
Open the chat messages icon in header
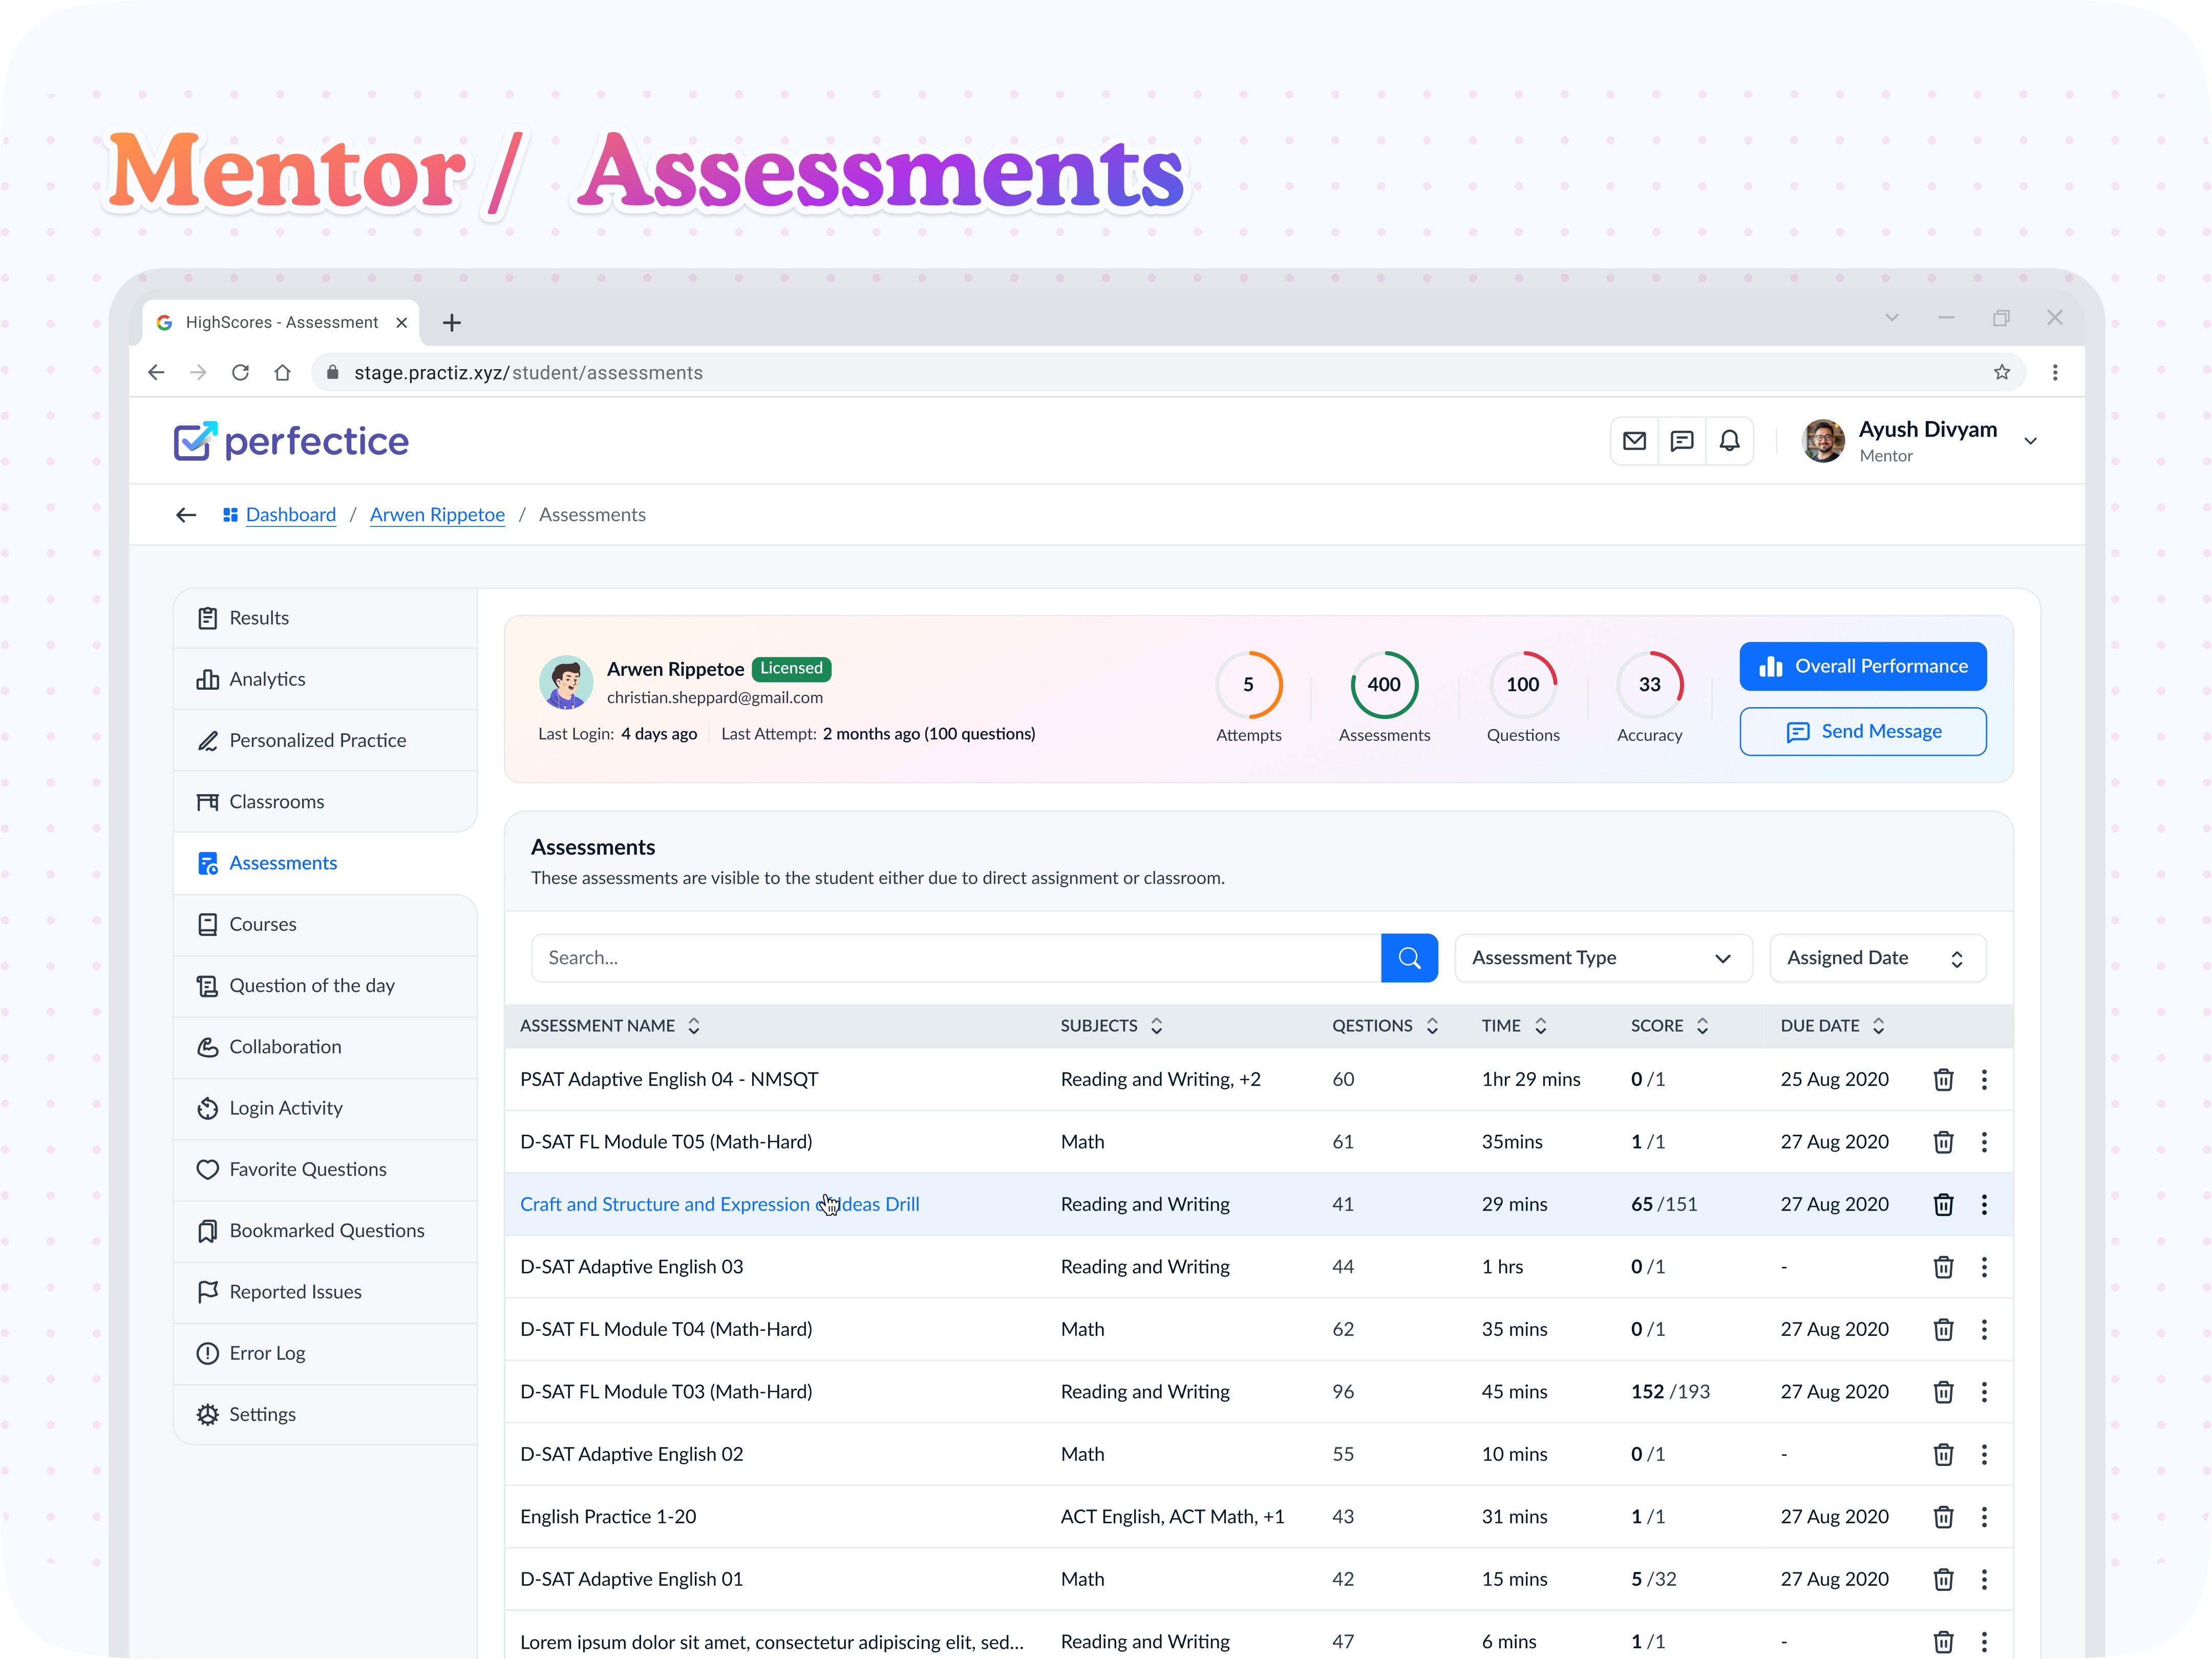[x=1682, y=441]
